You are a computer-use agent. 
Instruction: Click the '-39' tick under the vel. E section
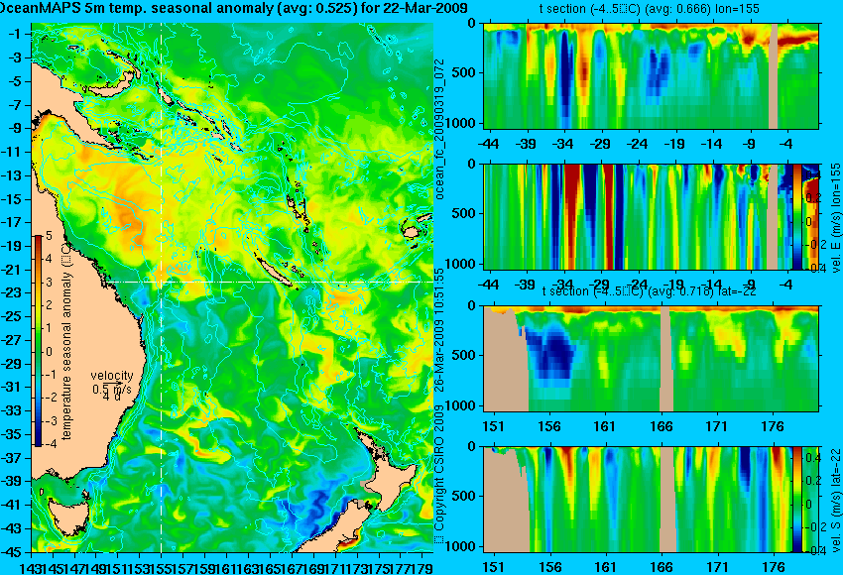pyautogui.click(x=525, y=285)
